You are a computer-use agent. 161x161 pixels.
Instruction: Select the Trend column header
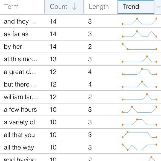(x=136, y=7)
